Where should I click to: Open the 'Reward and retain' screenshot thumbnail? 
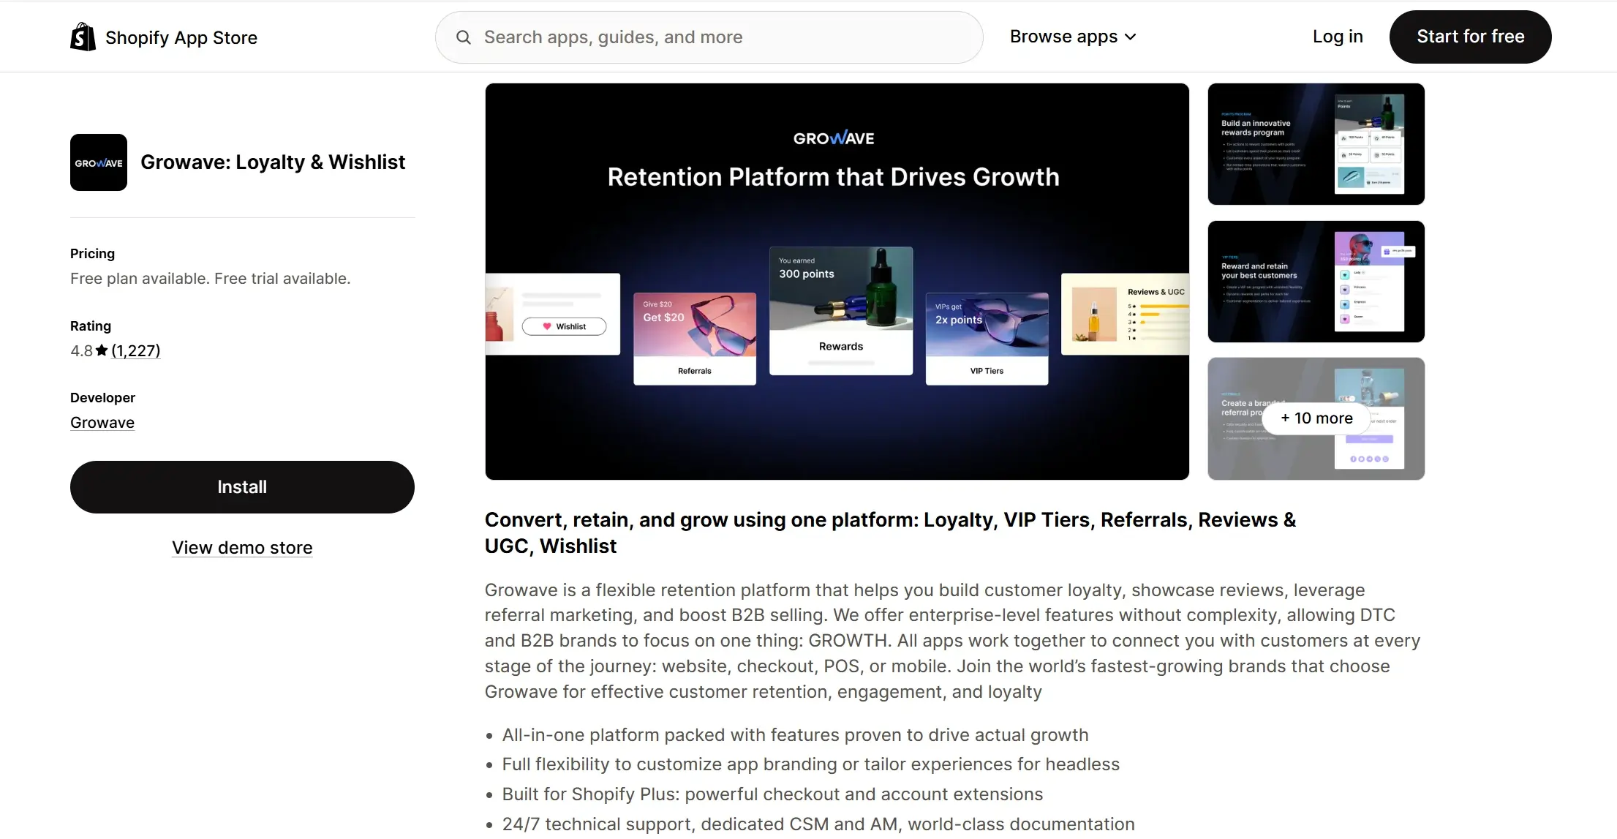pos(1316,282)
